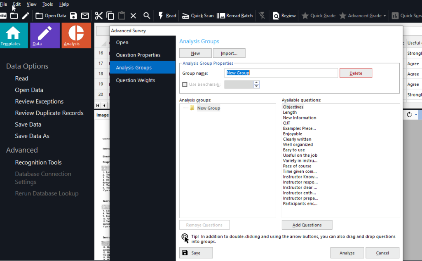Click the Advanced Grade star button
422x261 pixels.
point(360,16)
